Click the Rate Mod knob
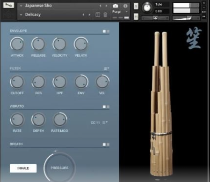 (60, 120)
